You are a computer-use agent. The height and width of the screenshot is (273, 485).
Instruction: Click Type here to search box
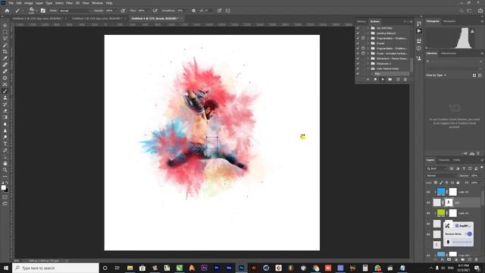pos(55,268)
